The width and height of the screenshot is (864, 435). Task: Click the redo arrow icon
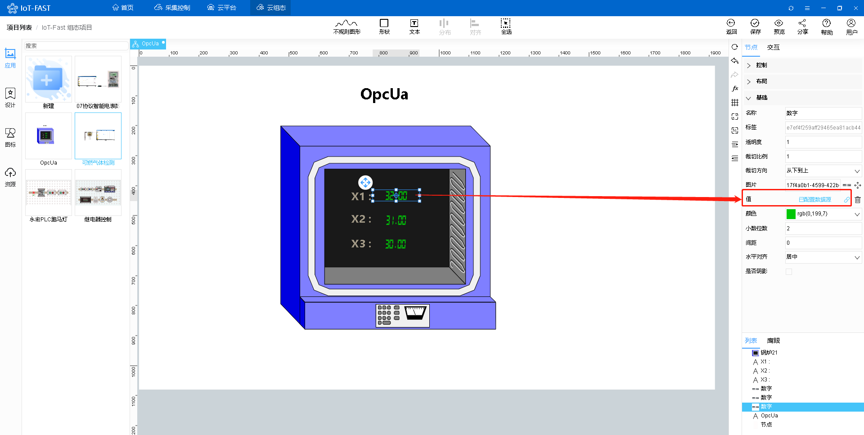coord(735,75)
